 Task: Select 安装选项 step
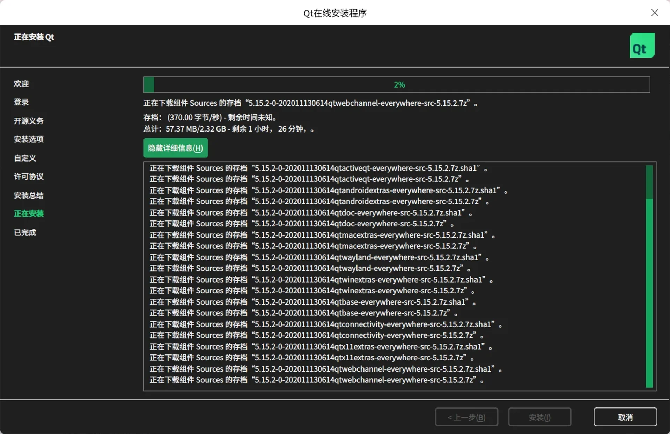[28, 139]
